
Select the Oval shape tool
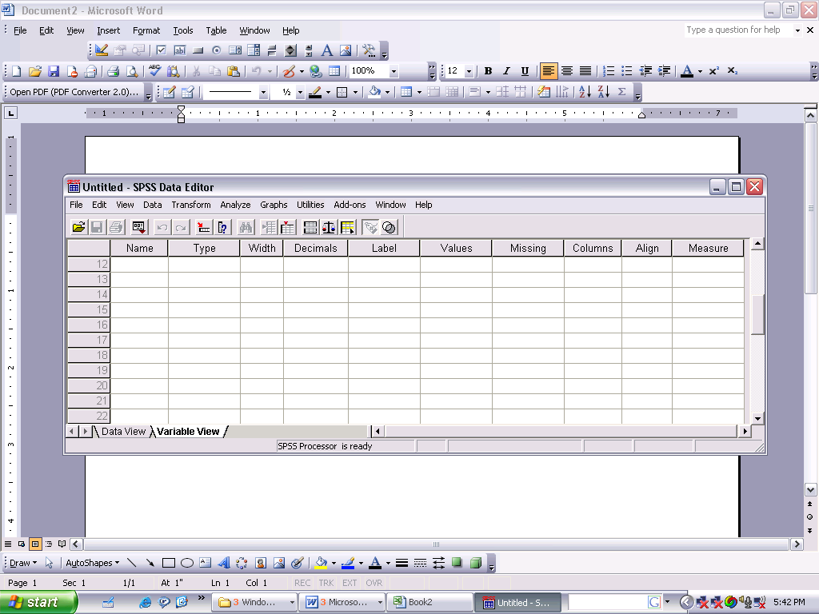187,563
